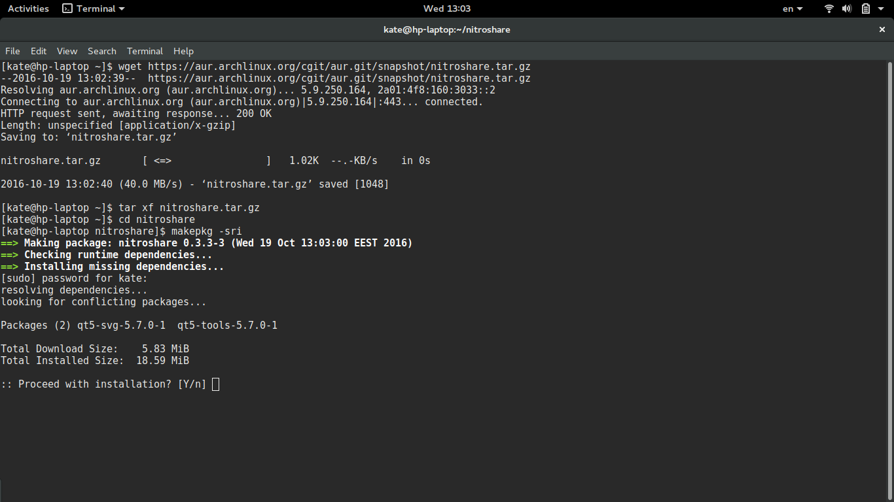The image size is (894, 502).
Task: Open the 'en' keyboard layout dropdown
Action: tap(793, 8)
